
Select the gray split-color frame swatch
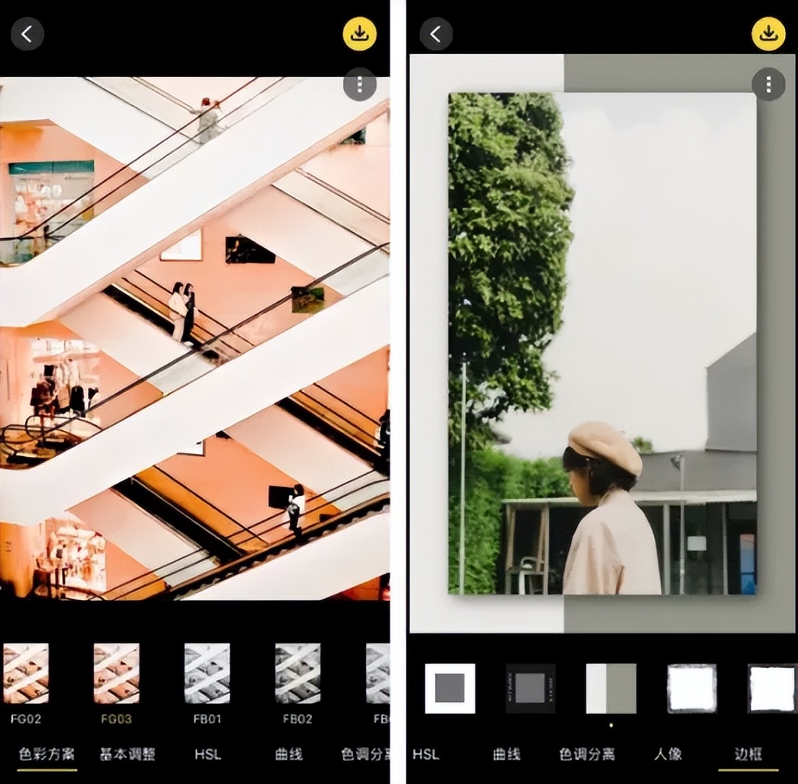[611, 688]
